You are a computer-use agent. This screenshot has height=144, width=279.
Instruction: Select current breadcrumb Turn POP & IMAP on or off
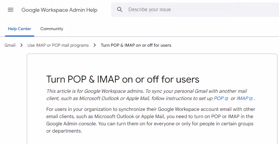136,45
